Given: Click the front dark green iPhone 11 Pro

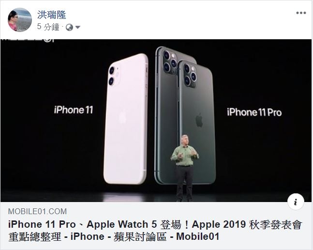Looking at the screenshot, I should coord(196,122).
